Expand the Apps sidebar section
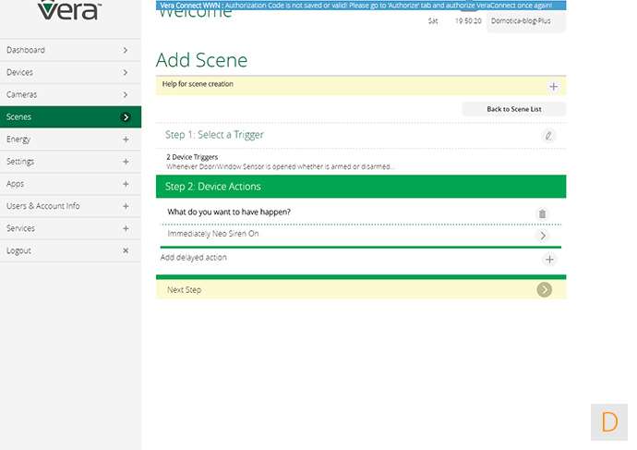 126,184
